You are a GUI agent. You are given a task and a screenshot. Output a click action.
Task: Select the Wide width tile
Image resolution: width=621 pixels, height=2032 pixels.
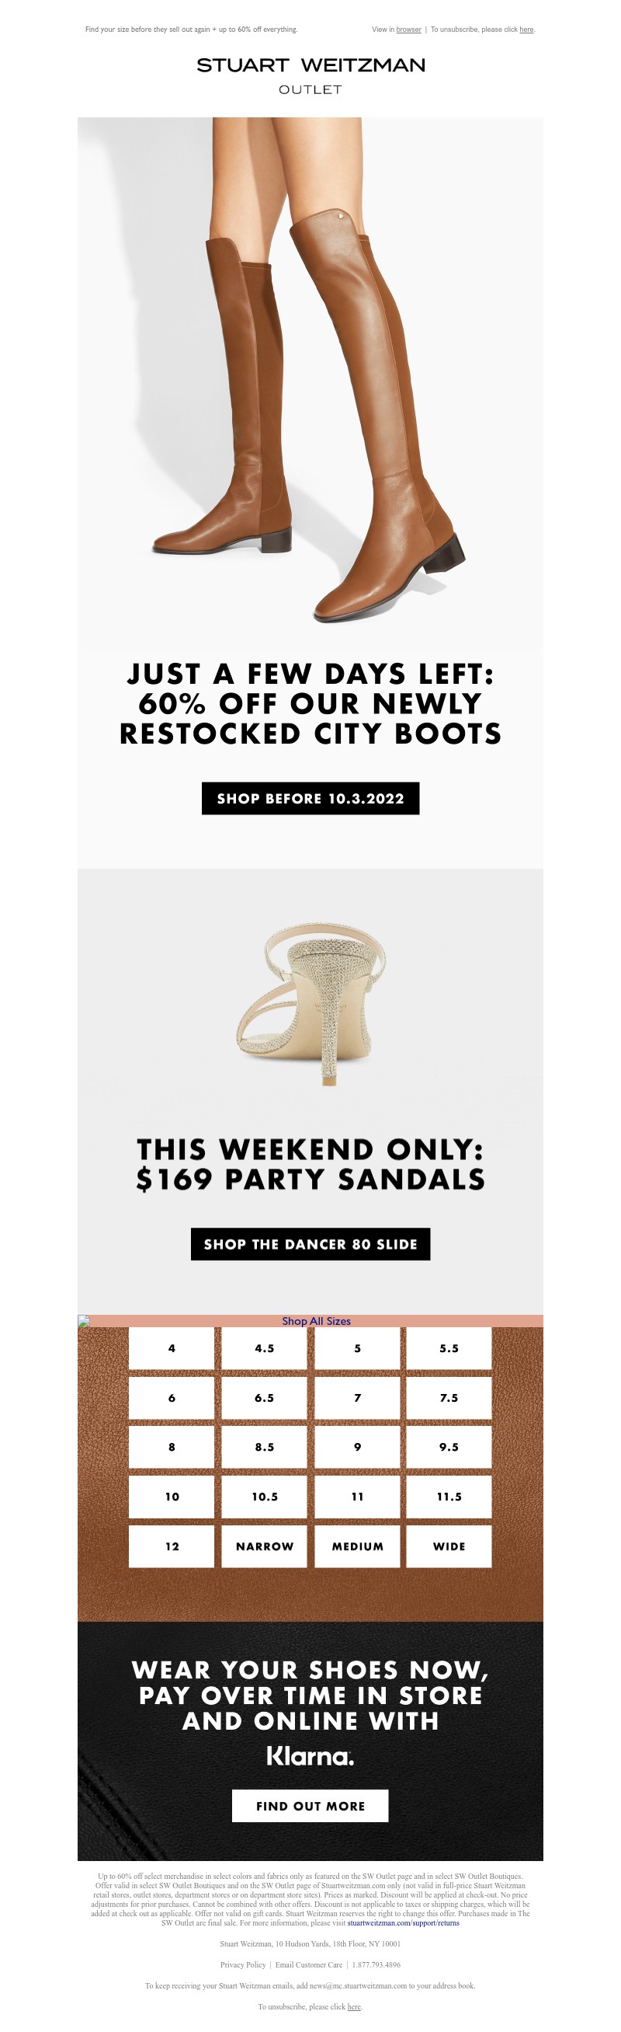pyautogui.click(x=449, y=1546)
